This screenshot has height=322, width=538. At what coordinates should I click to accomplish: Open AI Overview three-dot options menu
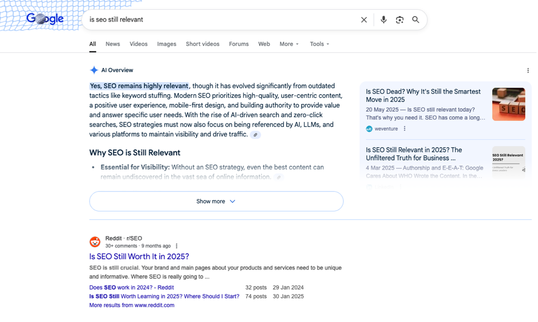(528, 70)
